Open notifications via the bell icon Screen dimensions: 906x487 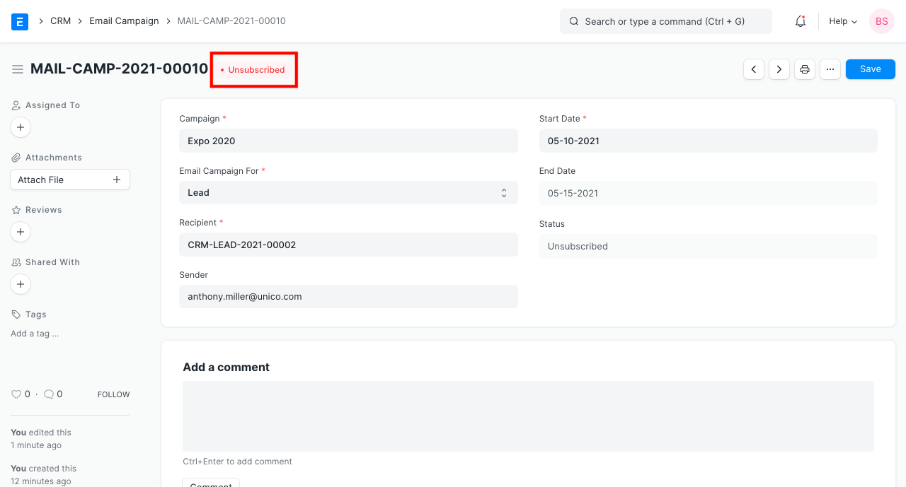pyautogui.click(x=800, y=21)
